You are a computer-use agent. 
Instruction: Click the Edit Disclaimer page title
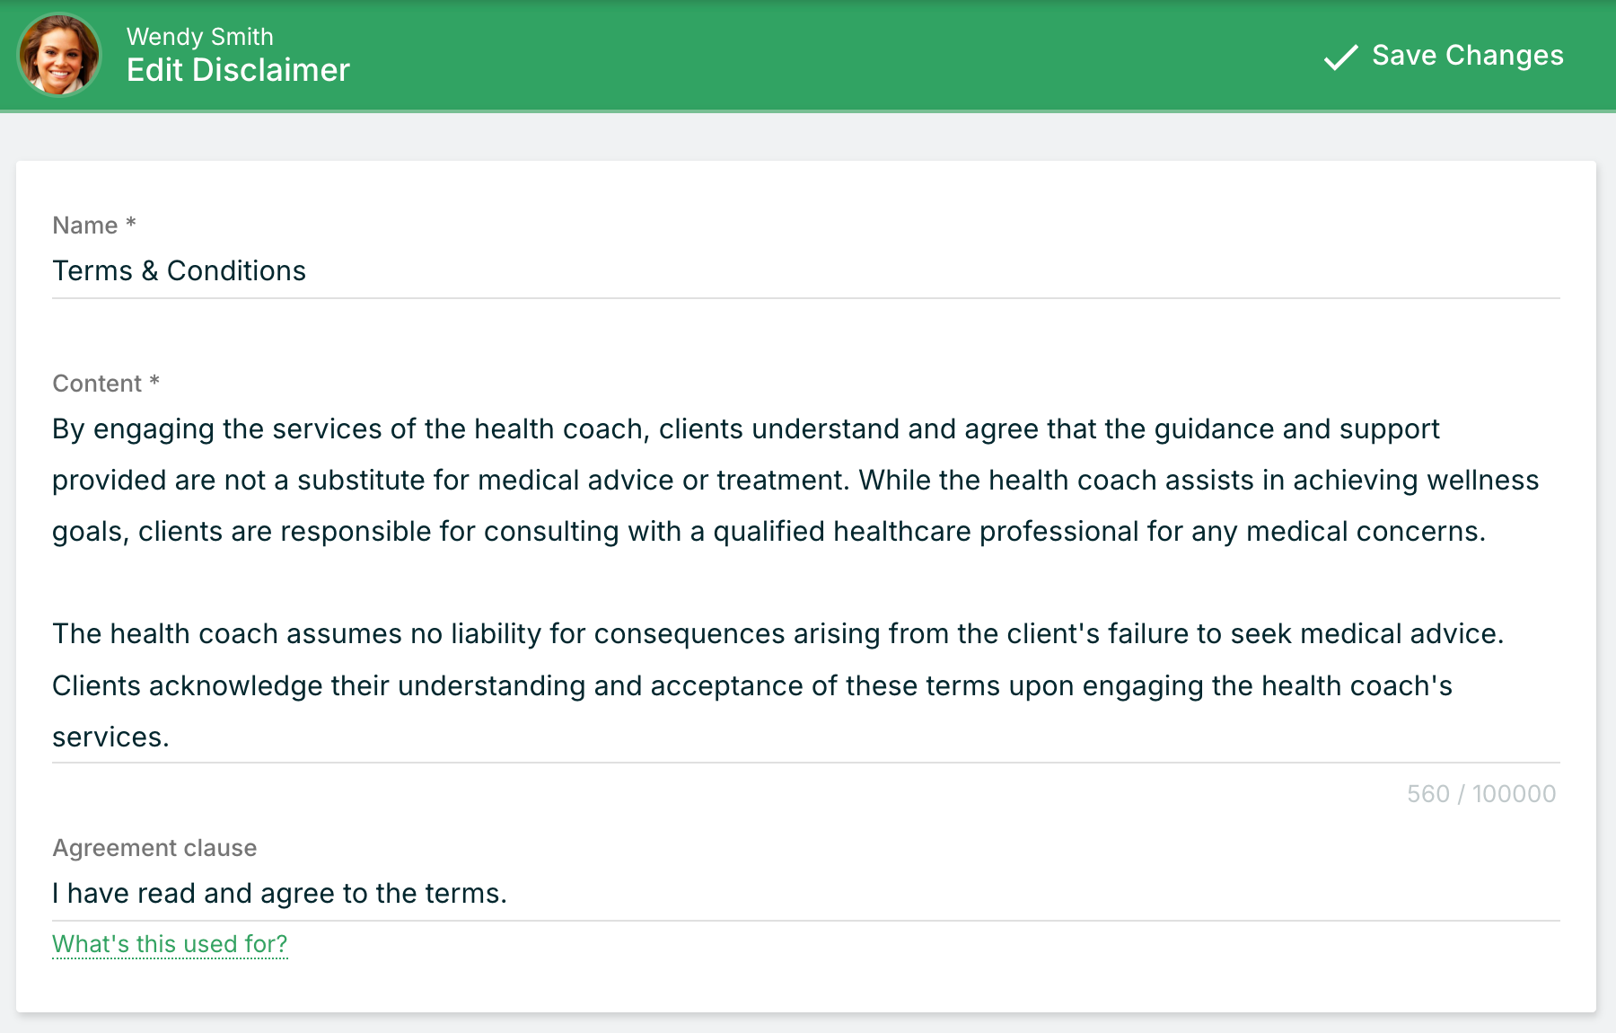(x=238, y=70)
